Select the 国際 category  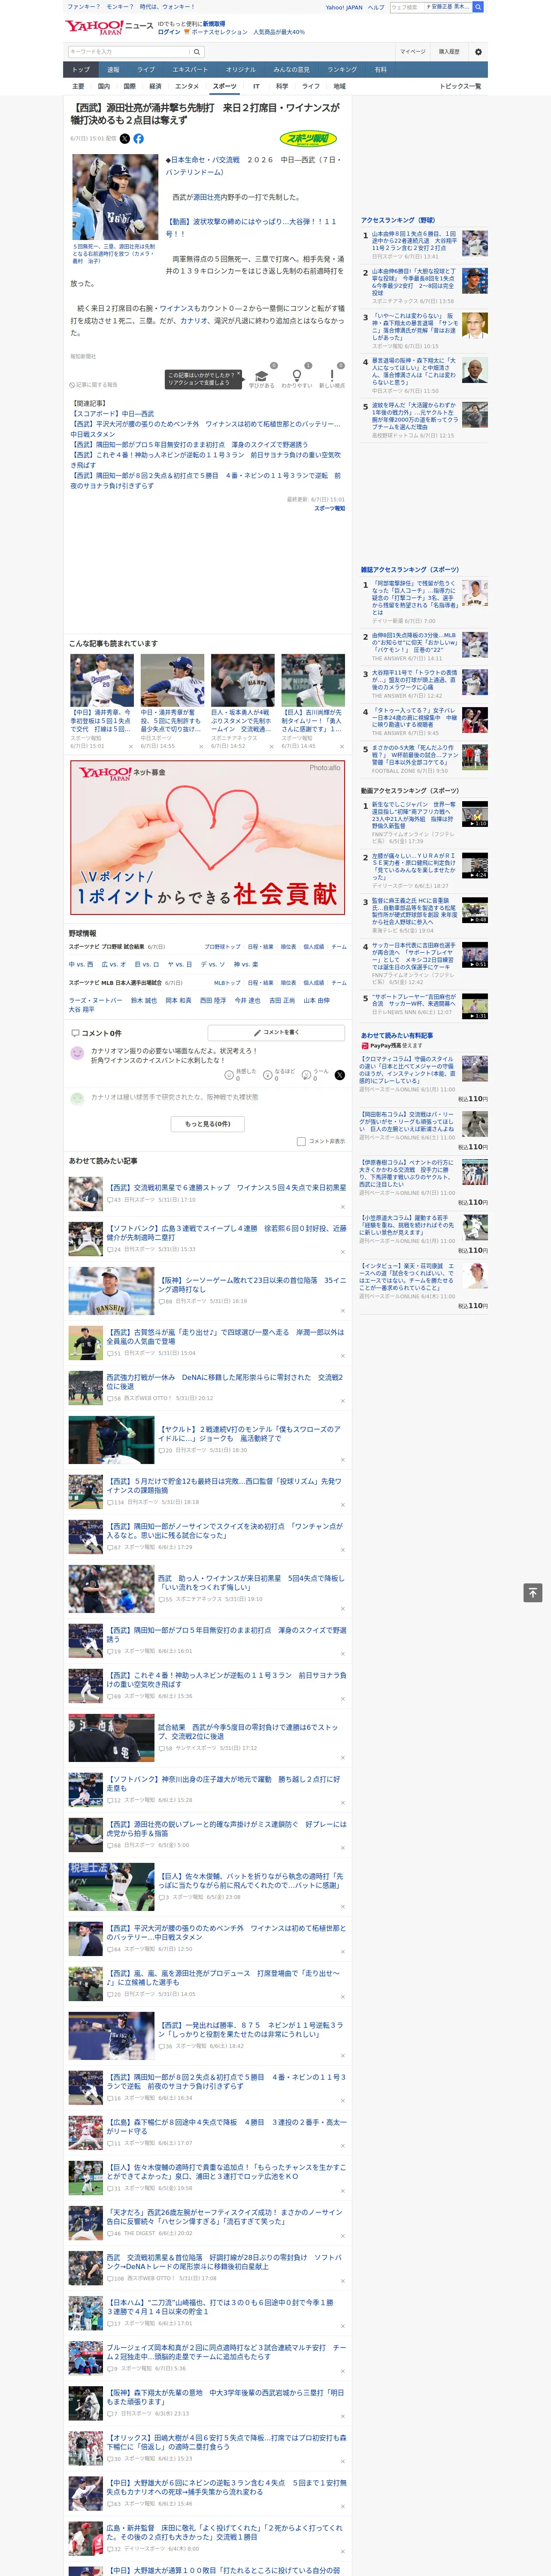point(129,86)
